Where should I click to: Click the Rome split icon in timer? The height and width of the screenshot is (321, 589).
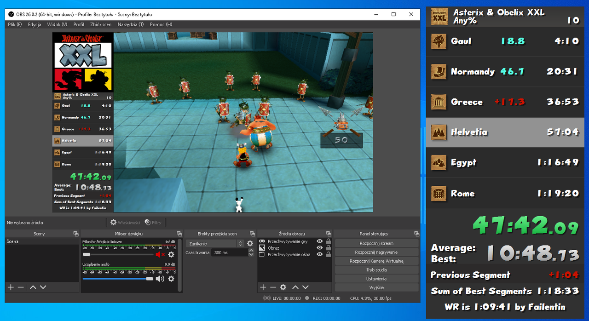pyautogui.click(x=439, y=194)
